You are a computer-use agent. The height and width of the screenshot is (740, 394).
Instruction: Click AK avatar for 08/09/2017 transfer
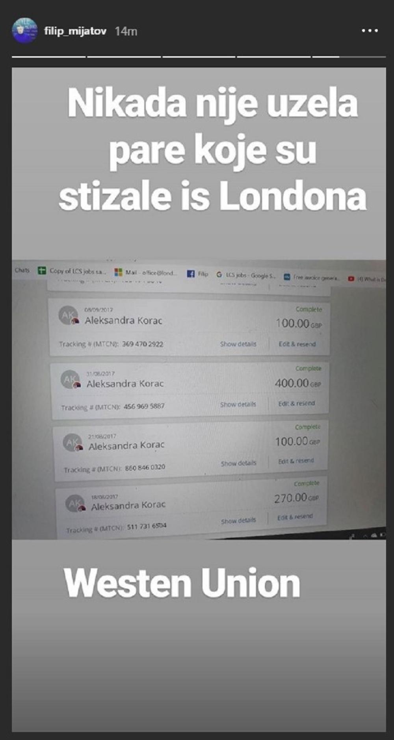69,316
